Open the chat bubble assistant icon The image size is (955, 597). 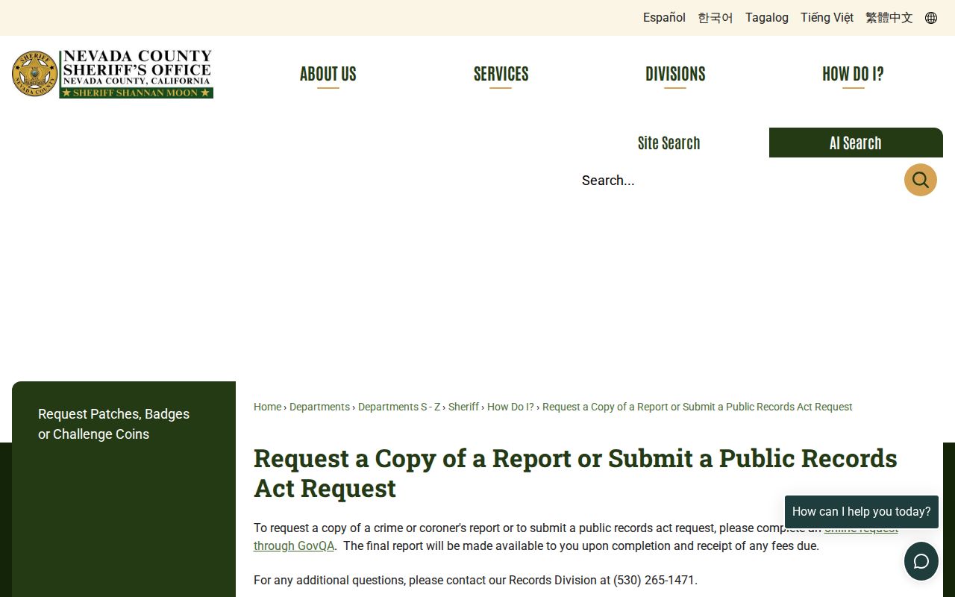921,561
